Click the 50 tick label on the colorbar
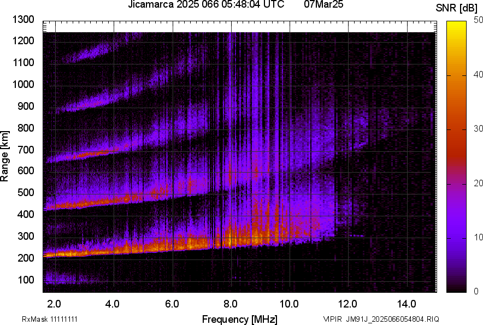 pos(479,20)
